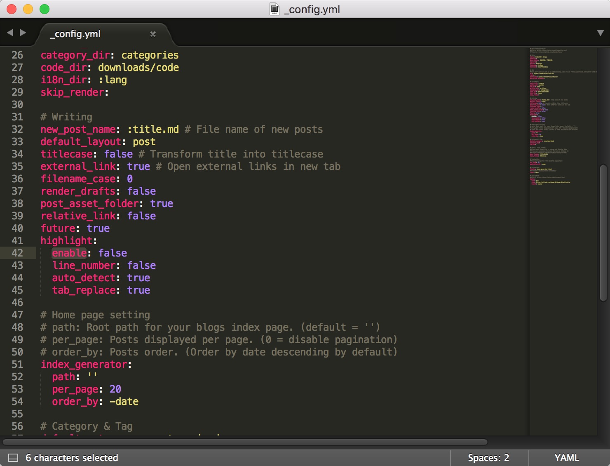
Task: Click the 'future' key on line 40
Action: click(58, 228)
